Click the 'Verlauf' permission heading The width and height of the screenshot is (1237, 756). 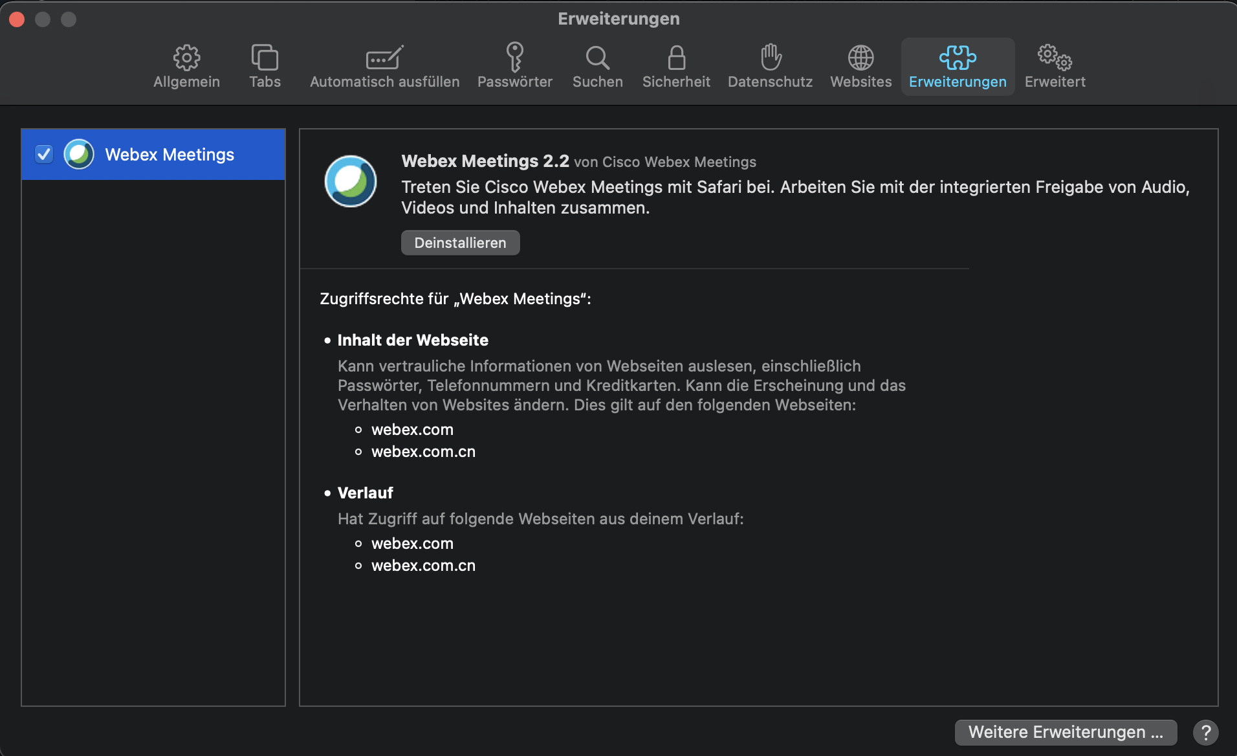coord(365,493)
